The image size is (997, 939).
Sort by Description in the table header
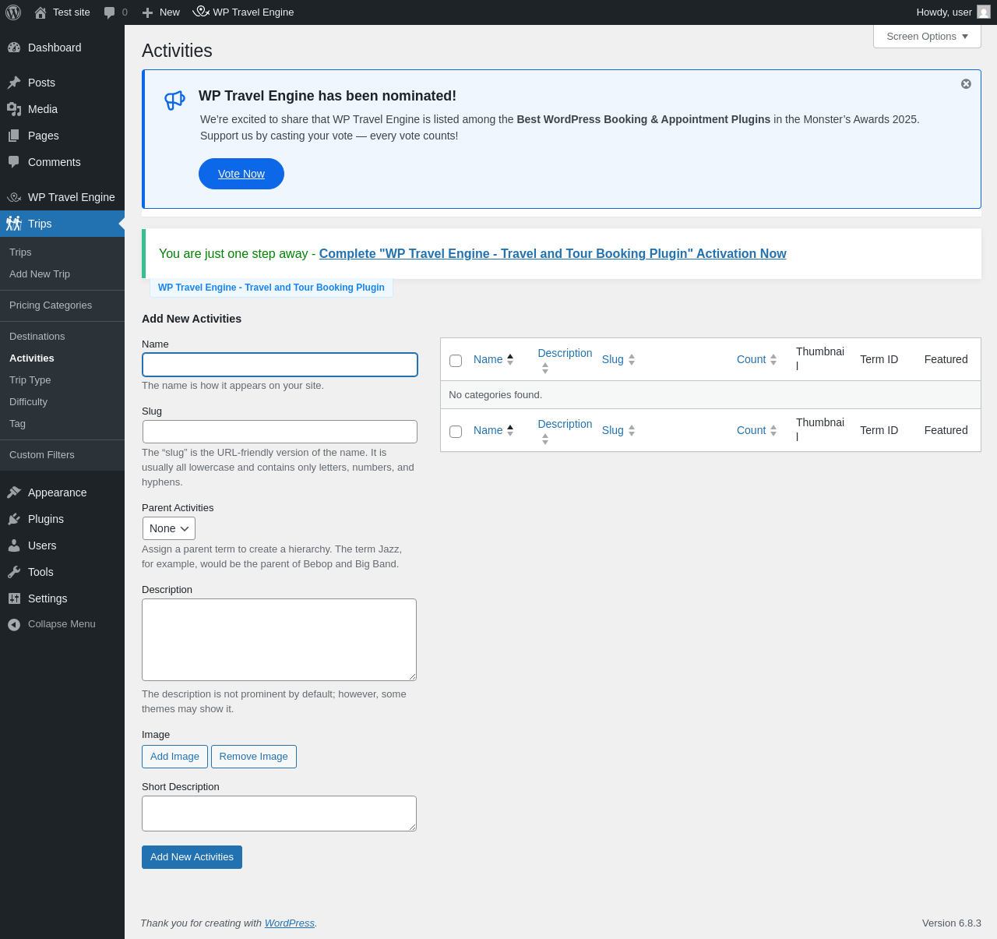[x=565, y=359]
